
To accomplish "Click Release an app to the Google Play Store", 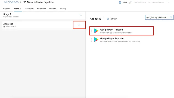I will coord(116,33).
